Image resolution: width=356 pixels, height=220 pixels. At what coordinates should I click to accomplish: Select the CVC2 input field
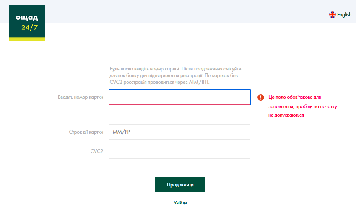[179, 151]
